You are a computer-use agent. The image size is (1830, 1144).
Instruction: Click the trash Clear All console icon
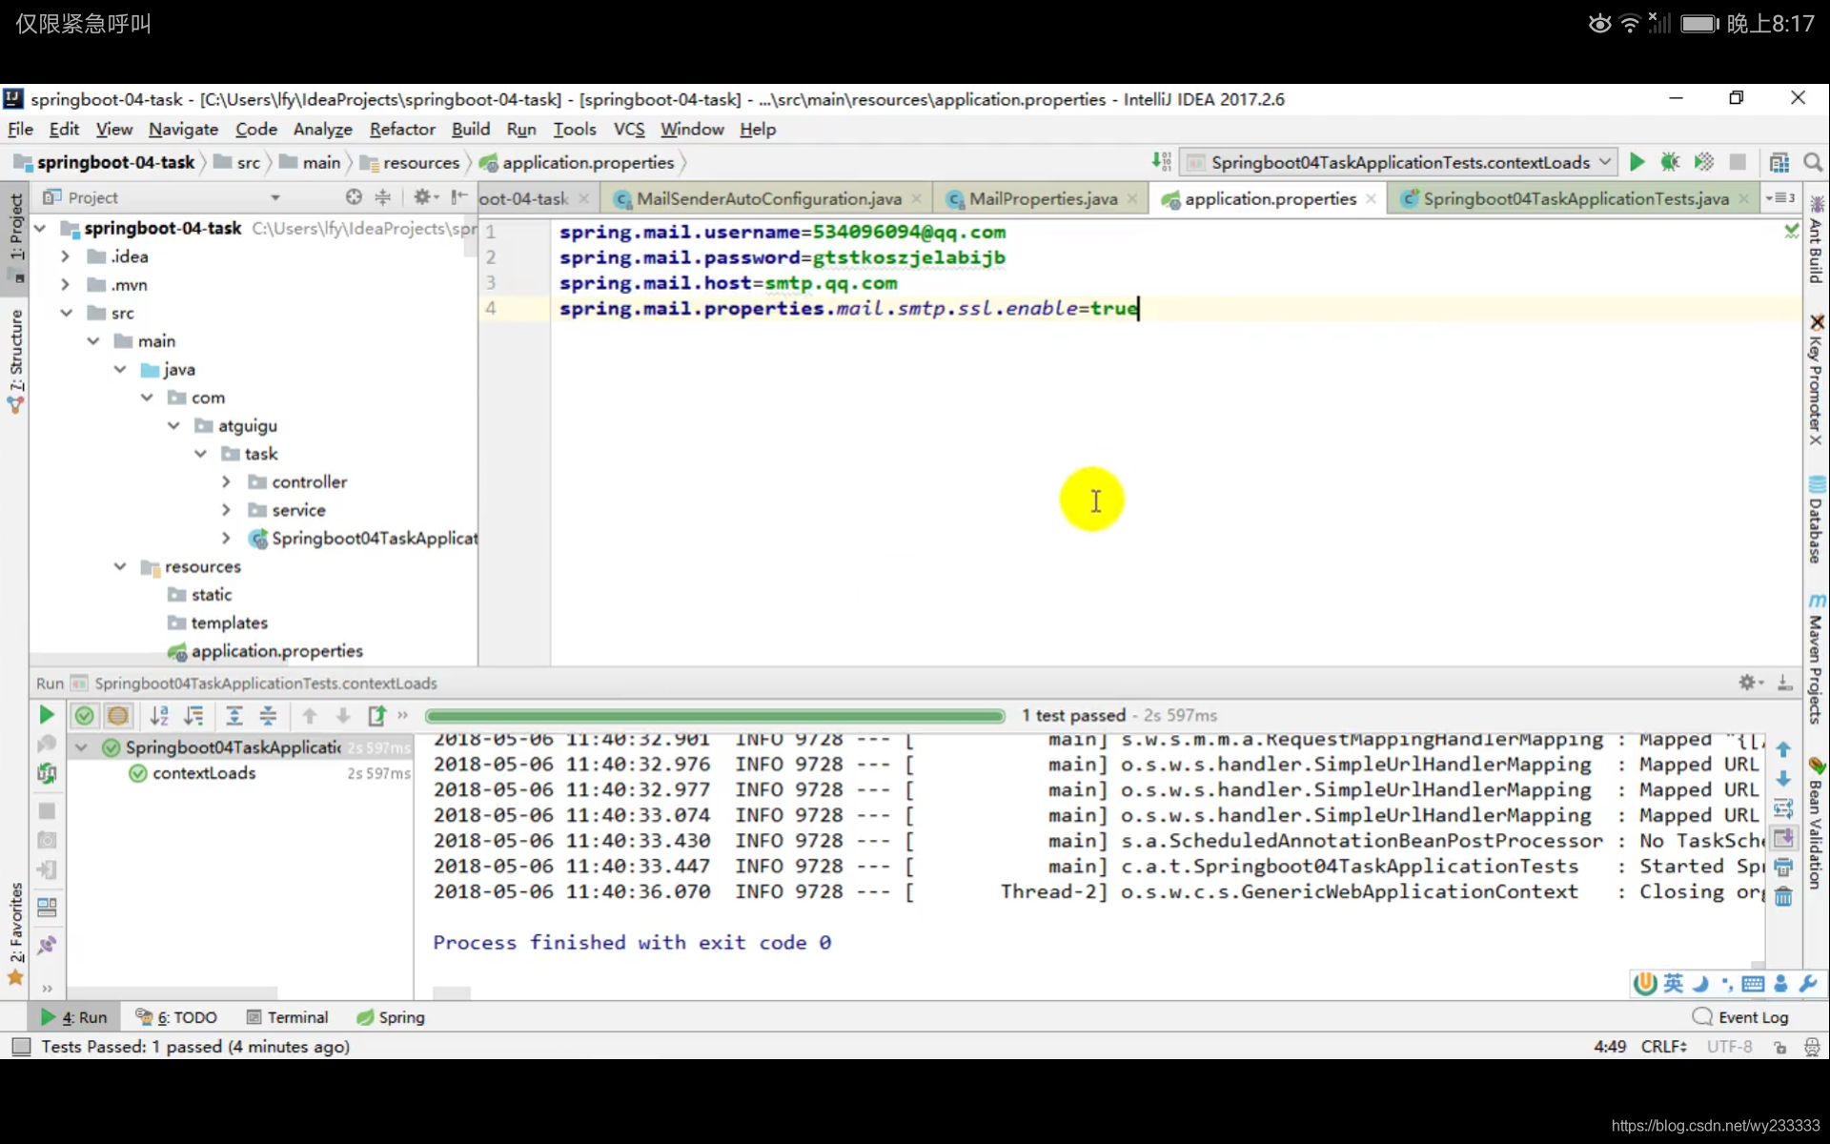1783,897
